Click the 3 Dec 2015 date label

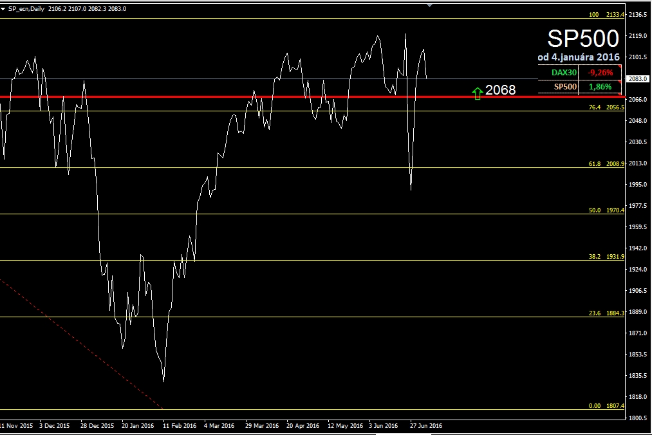55,425
